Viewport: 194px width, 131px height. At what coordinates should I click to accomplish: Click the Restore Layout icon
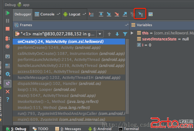(x=8, y=66)
